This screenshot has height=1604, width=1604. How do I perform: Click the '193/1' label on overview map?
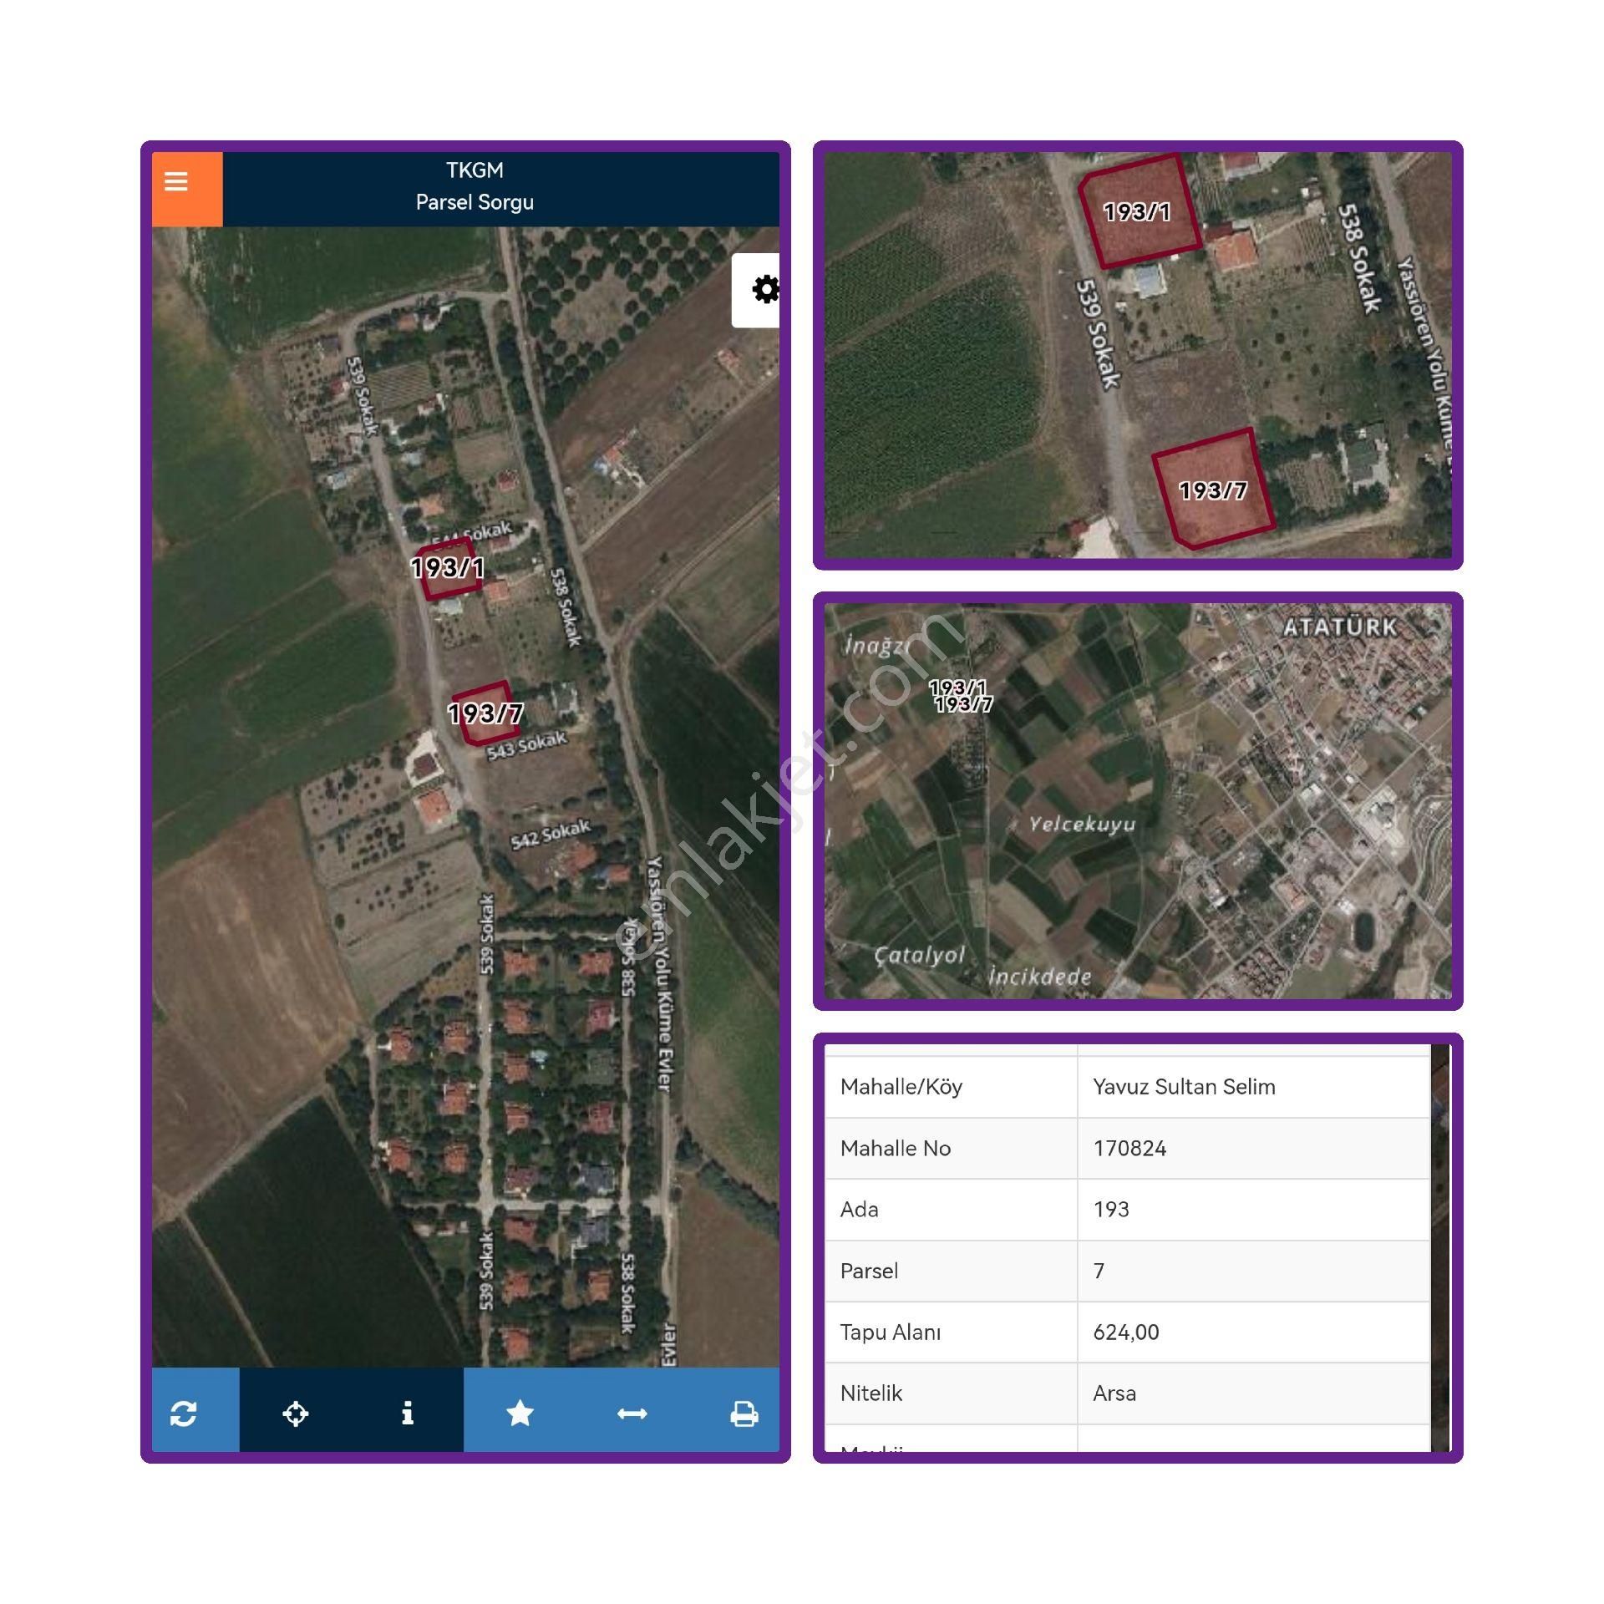click(x=957, y=688)
